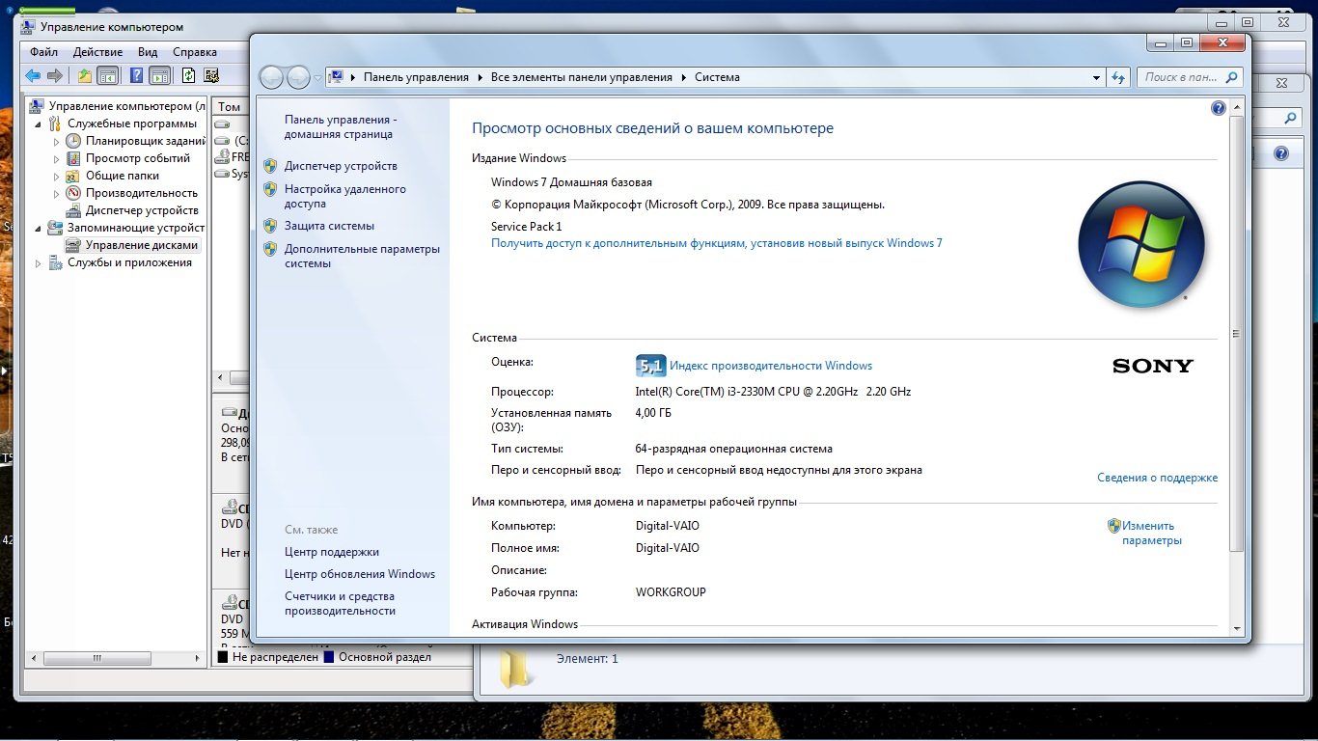Click the disk settings icon at toolbar end
The width and height of the screenshot is (1318, 741).
point(211,76)
